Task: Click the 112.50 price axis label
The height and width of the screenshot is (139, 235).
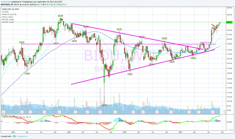Action: [229, 92]
